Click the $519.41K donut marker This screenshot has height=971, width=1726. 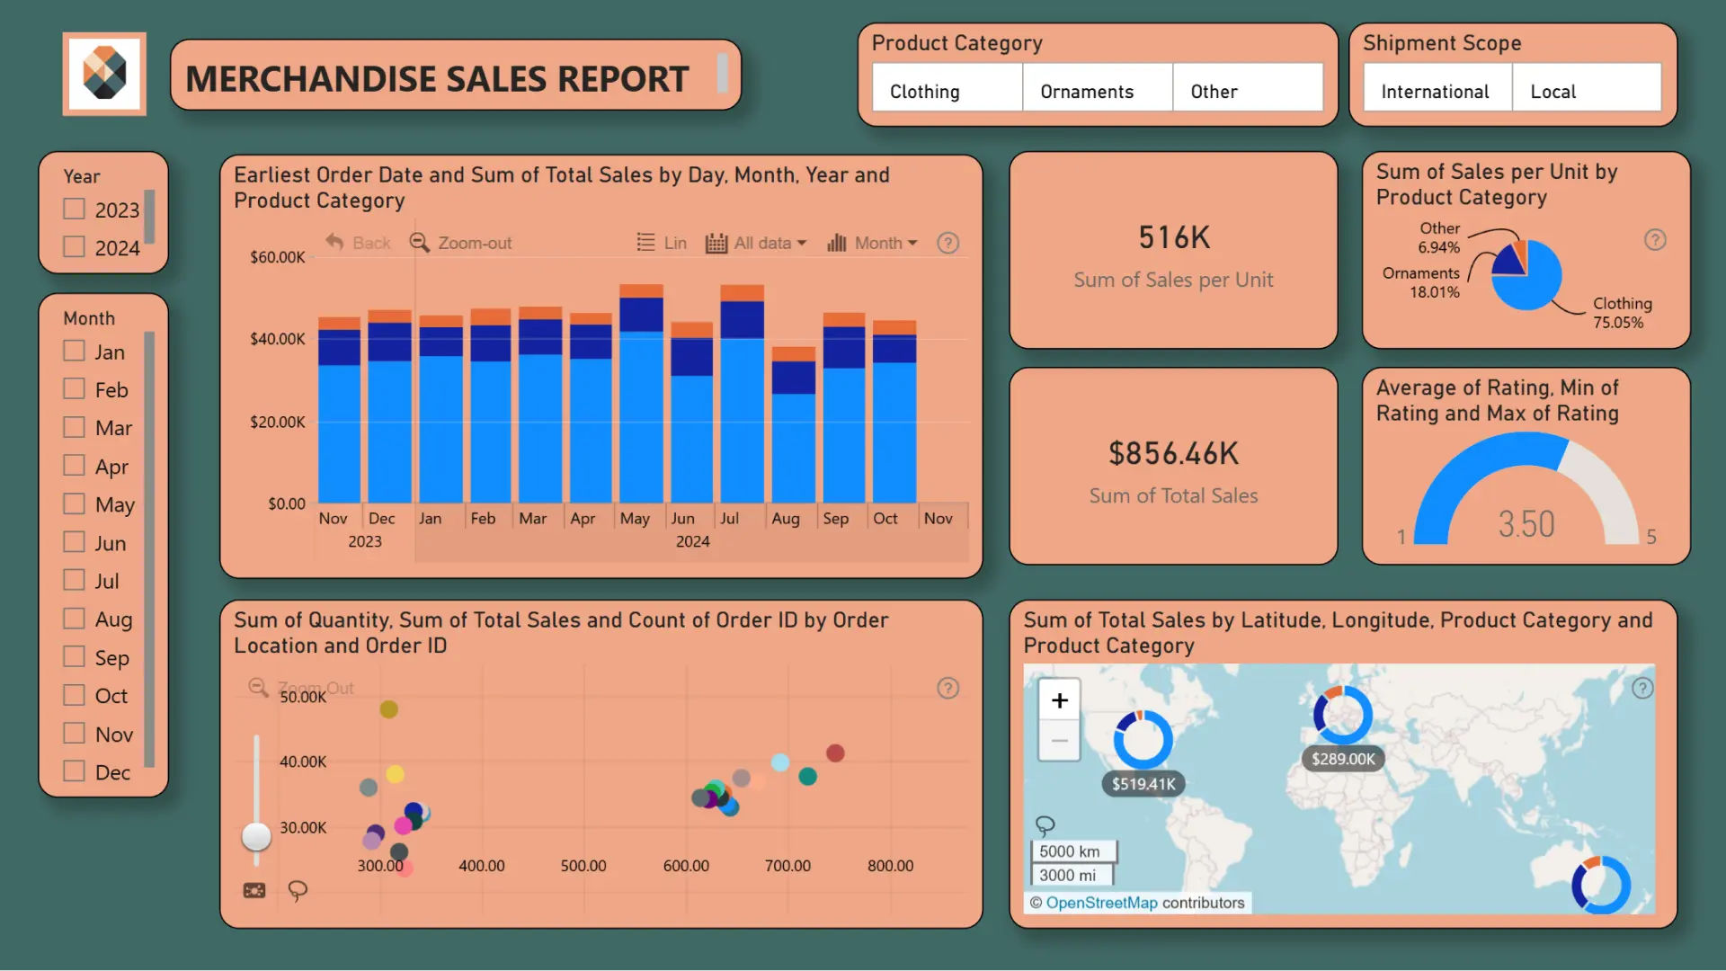(1143, 740)
